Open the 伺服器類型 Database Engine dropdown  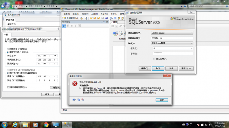192,33
